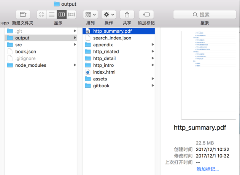Image resolution: width=240 pixels, height=175 pixels.
Task: Click the appendix folder icon
Action: pyautogui.click(x=88, y=44)
